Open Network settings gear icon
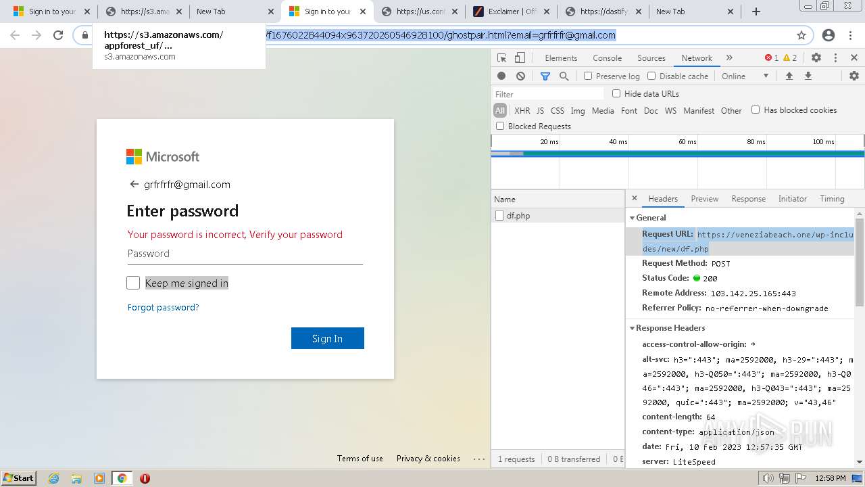865x487 pixels. pyautogui.click(x=854, y=76)
